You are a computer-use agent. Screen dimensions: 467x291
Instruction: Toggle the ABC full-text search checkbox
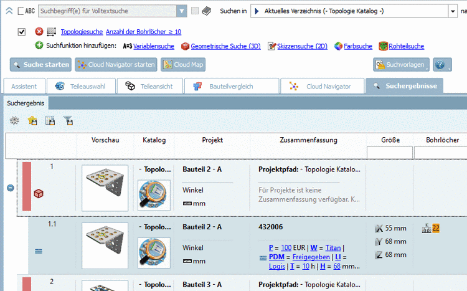click(21, 11)
